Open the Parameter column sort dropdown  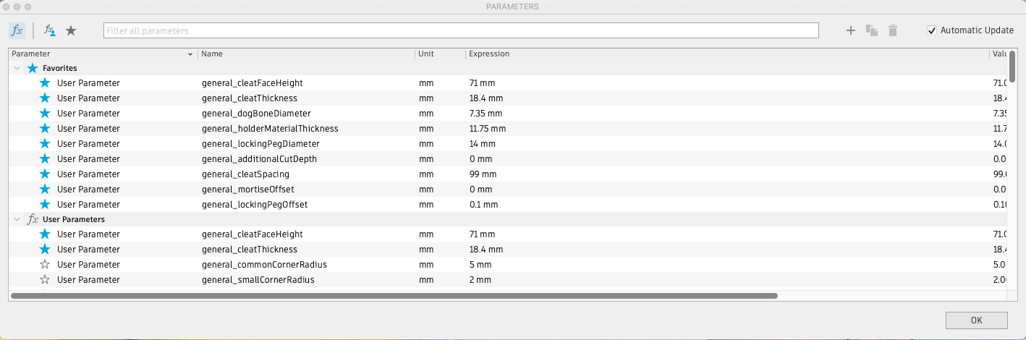coord(190,54)
